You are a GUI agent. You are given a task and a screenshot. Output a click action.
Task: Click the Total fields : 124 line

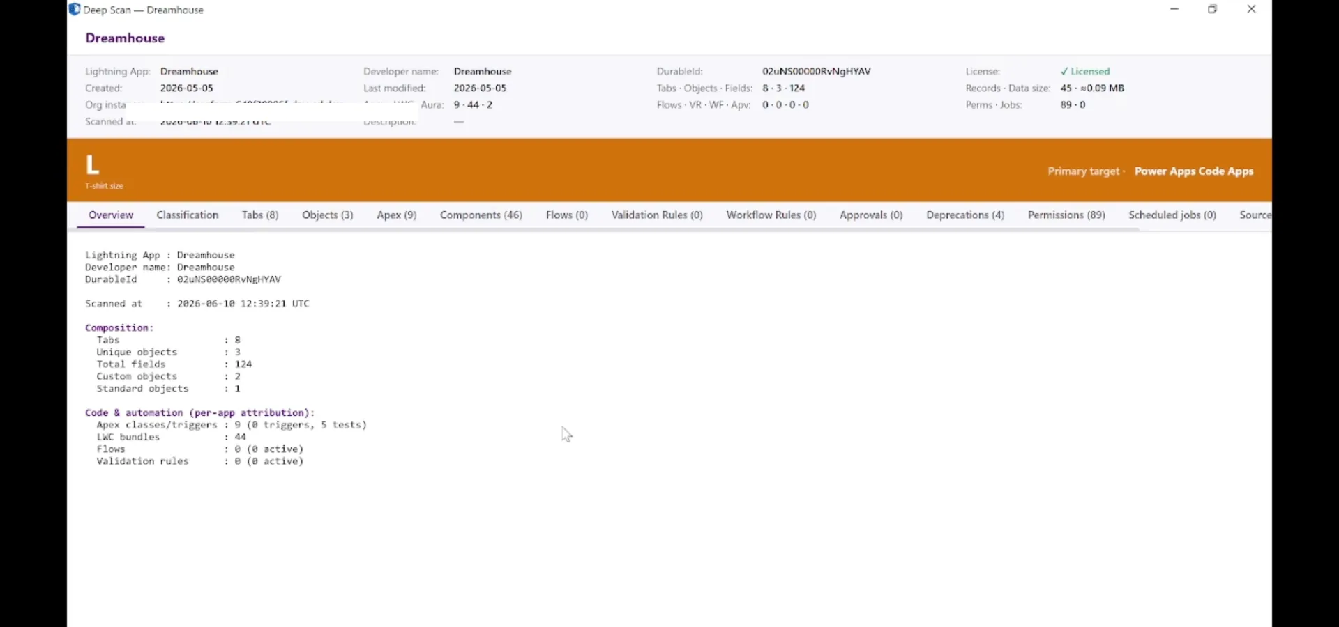(x=174, y=364)
